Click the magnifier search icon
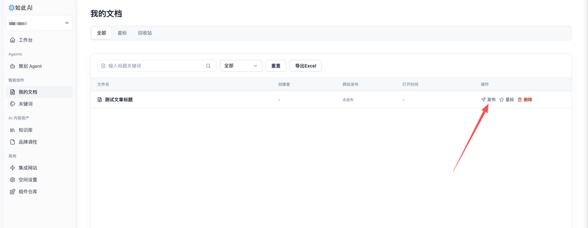 click(208, 66)
